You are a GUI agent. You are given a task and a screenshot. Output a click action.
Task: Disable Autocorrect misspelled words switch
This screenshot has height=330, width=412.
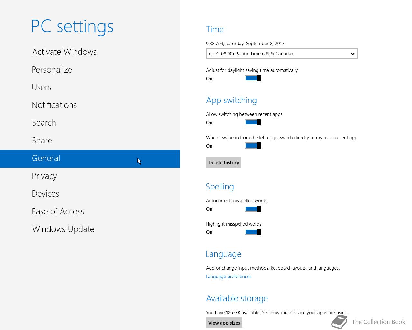pos(253,209)
